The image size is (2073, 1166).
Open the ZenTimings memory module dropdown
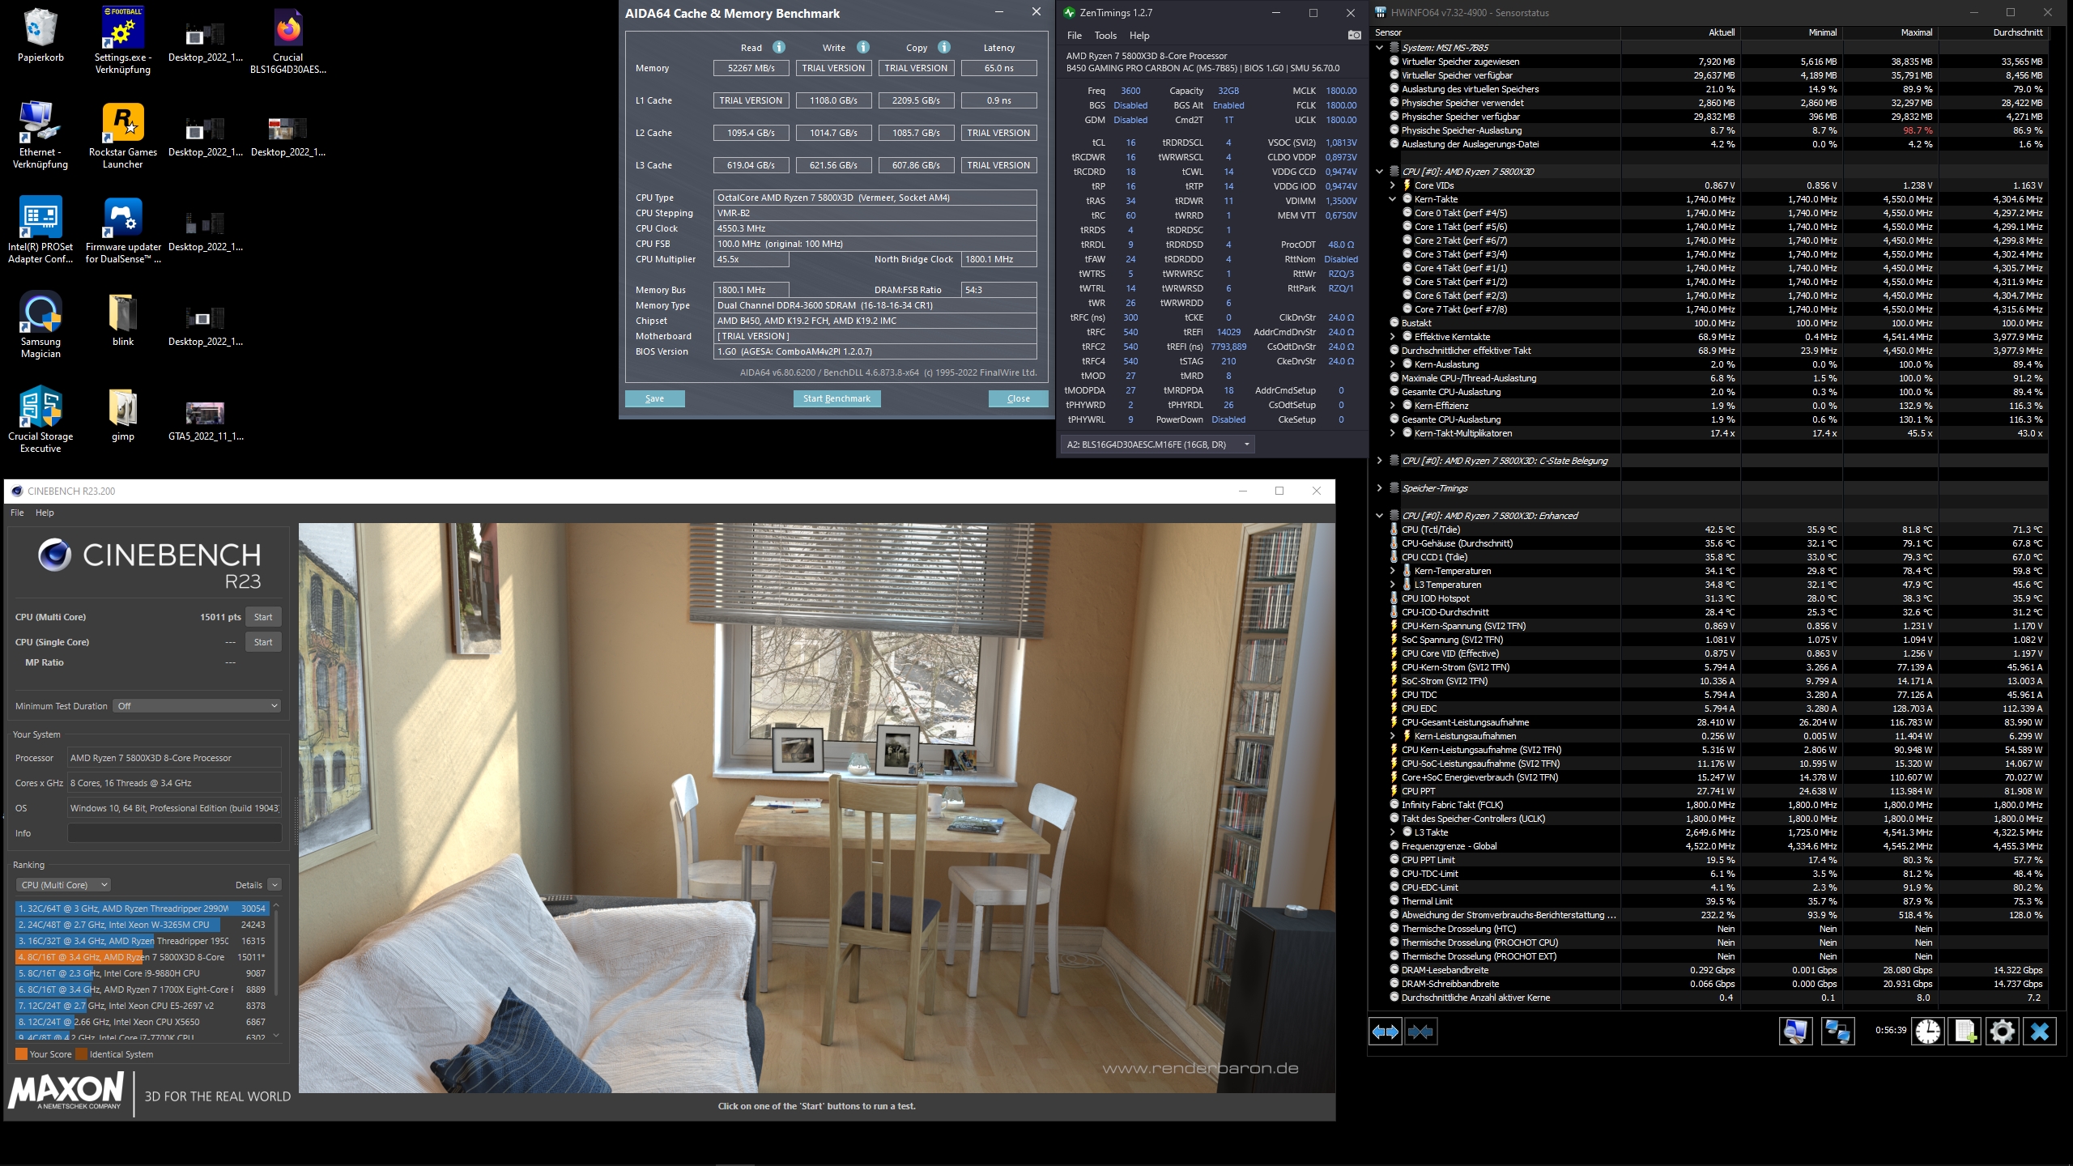(1157, 445)
